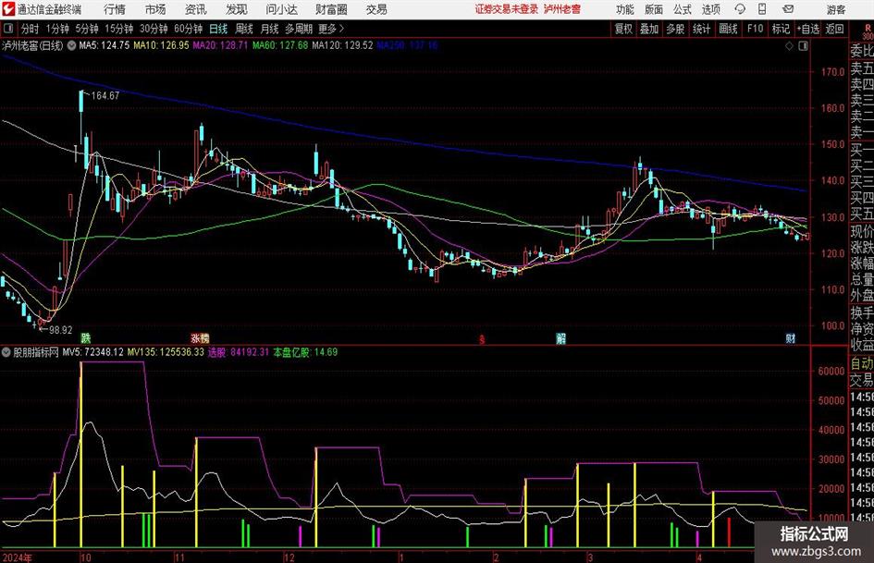Click the 标记 mark button
This screenshot has width=874, height=563.
pyautogui.click(x=781, y=29)
